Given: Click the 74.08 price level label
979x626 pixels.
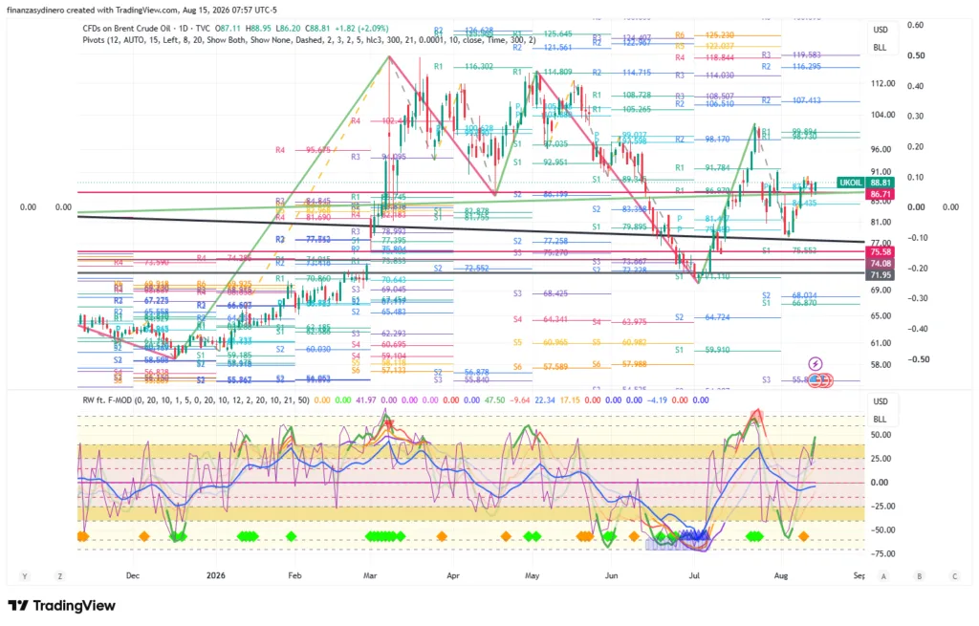Looking at the screenshot, I should click(x=880, y=264).
